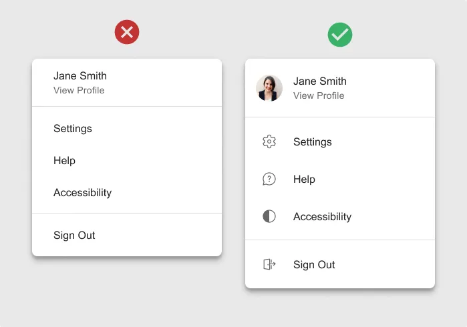Click the Settings gear icon
Image resolution: width=467 pixels, height=327 pixels.
tap(269, 141)
